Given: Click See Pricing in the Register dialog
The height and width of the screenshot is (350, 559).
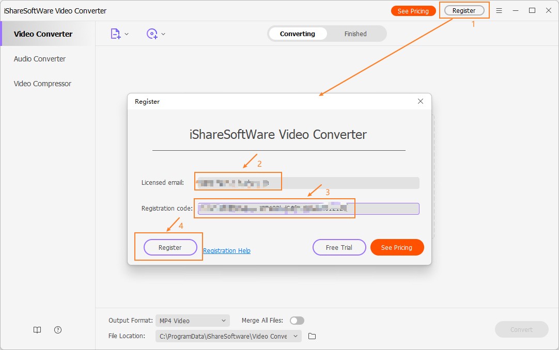Looking at the screenshot, I should coord(397,247).
